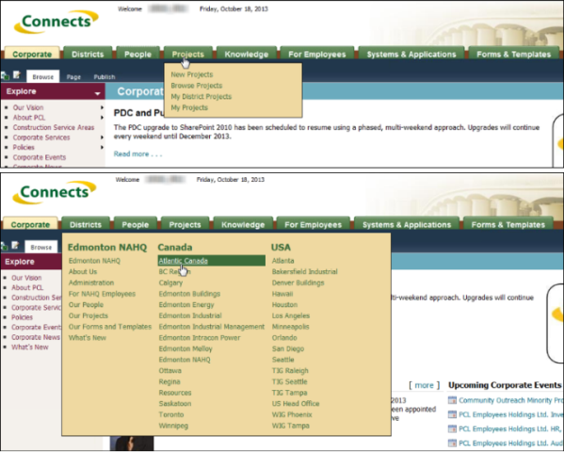This screenshot has height=452, width=564.
Task: Select My District Projects menu entry
Action: [x=201, y=96]
